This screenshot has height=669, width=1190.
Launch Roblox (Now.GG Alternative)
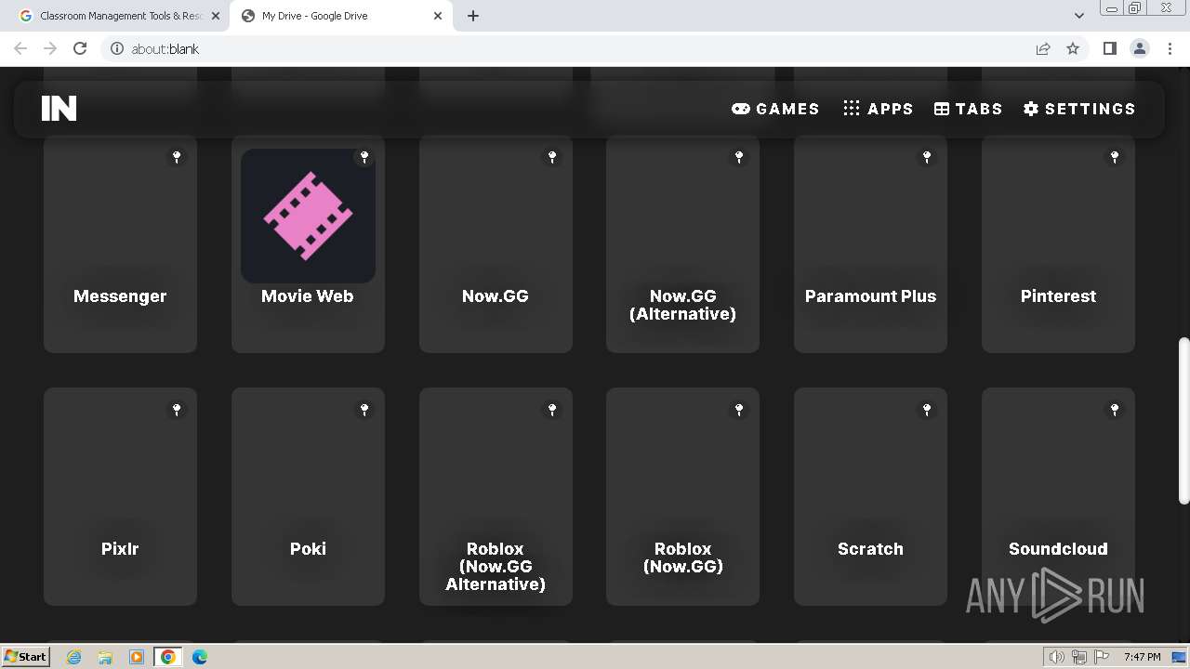pyautogui.click(x=496, y=496)
